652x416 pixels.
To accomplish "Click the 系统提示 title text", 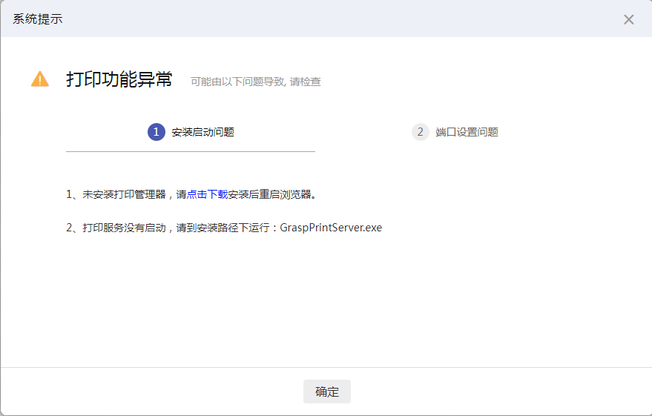I will (x=37, y=19).
